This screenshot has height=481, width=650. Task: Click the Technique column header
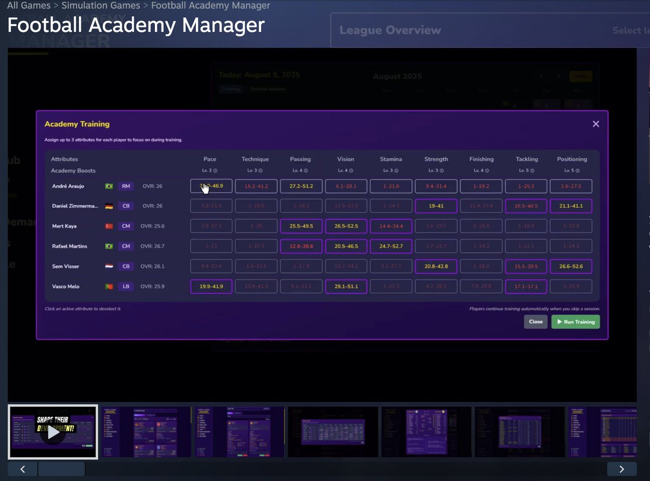tap(255, 159)
